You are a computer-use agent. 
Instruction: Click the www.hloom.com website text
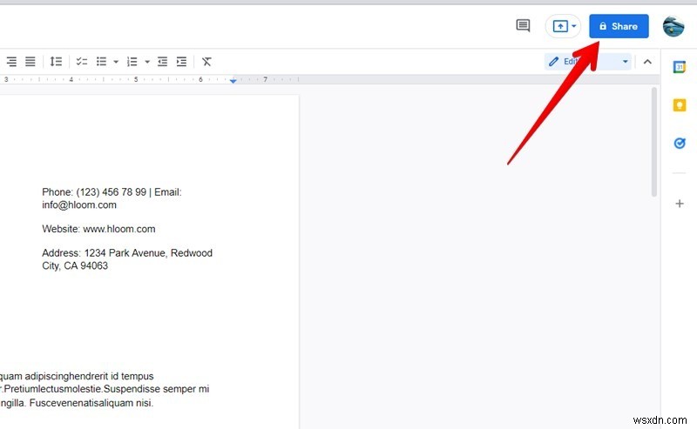(119, 229)
